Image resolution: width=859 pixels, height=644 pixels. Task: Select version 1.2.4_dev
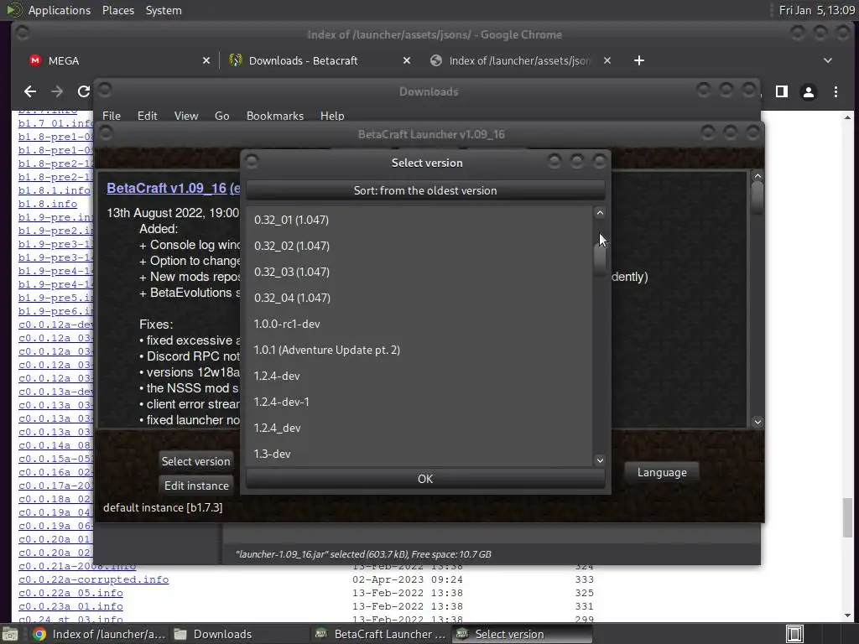pos(419,428)
